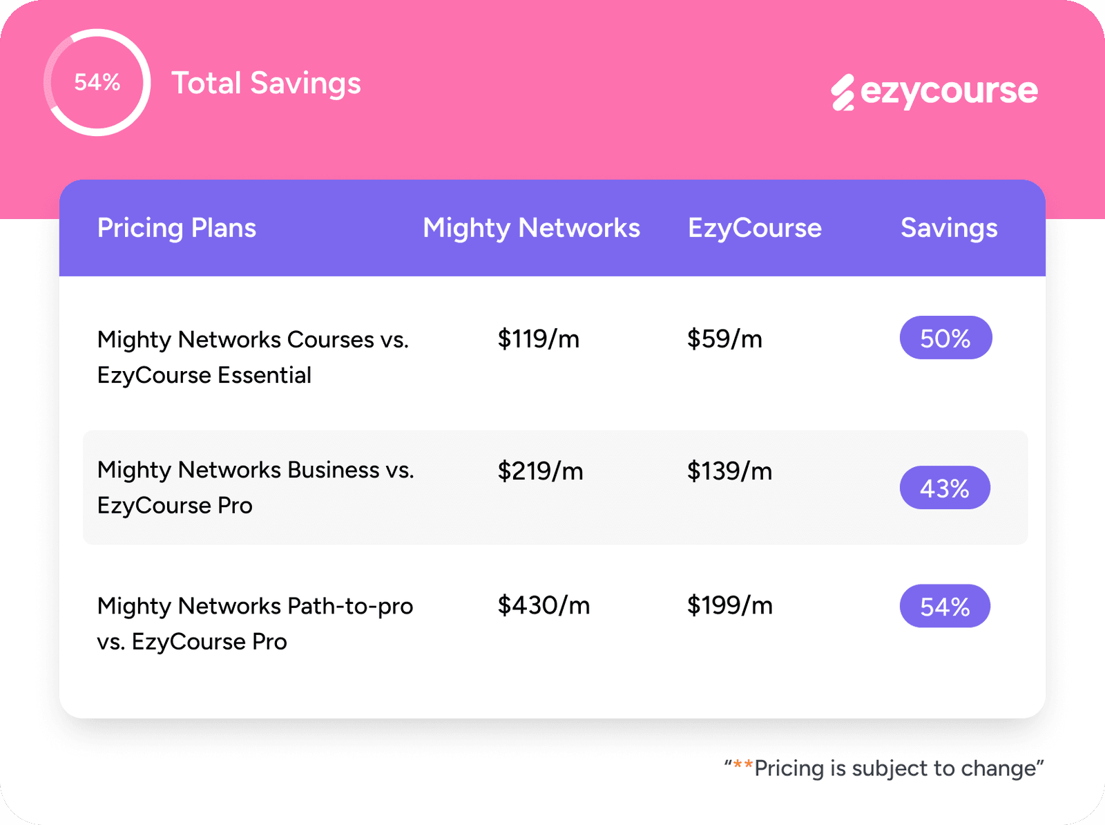Click the $199/m EzyCourse price
1105x825 pixels.
(729, 605)
